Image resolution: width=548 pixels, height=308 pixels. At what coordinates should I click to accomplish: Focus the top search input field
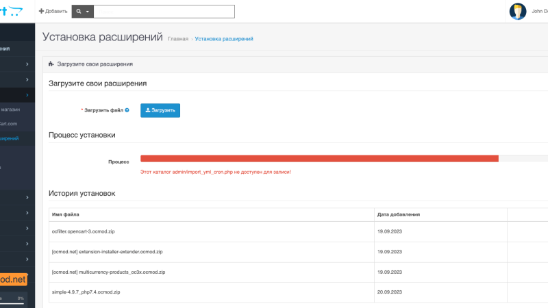[164, 12]
